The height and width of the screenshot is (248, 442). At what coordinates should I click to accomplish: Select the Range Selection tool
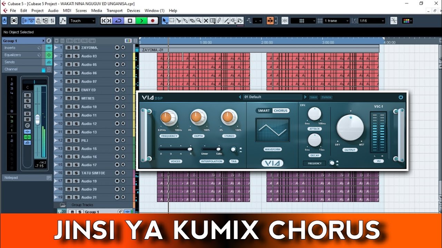pyautogui.click(x=172, y=21)
